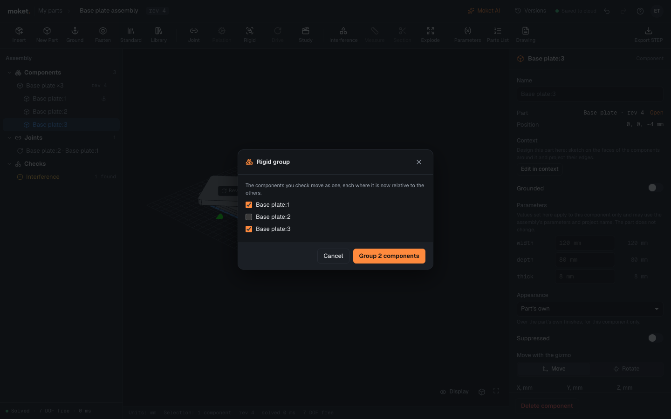Click Edit in context button
The width and height of the screenshot is (671, 419).
tap(540, 169)
